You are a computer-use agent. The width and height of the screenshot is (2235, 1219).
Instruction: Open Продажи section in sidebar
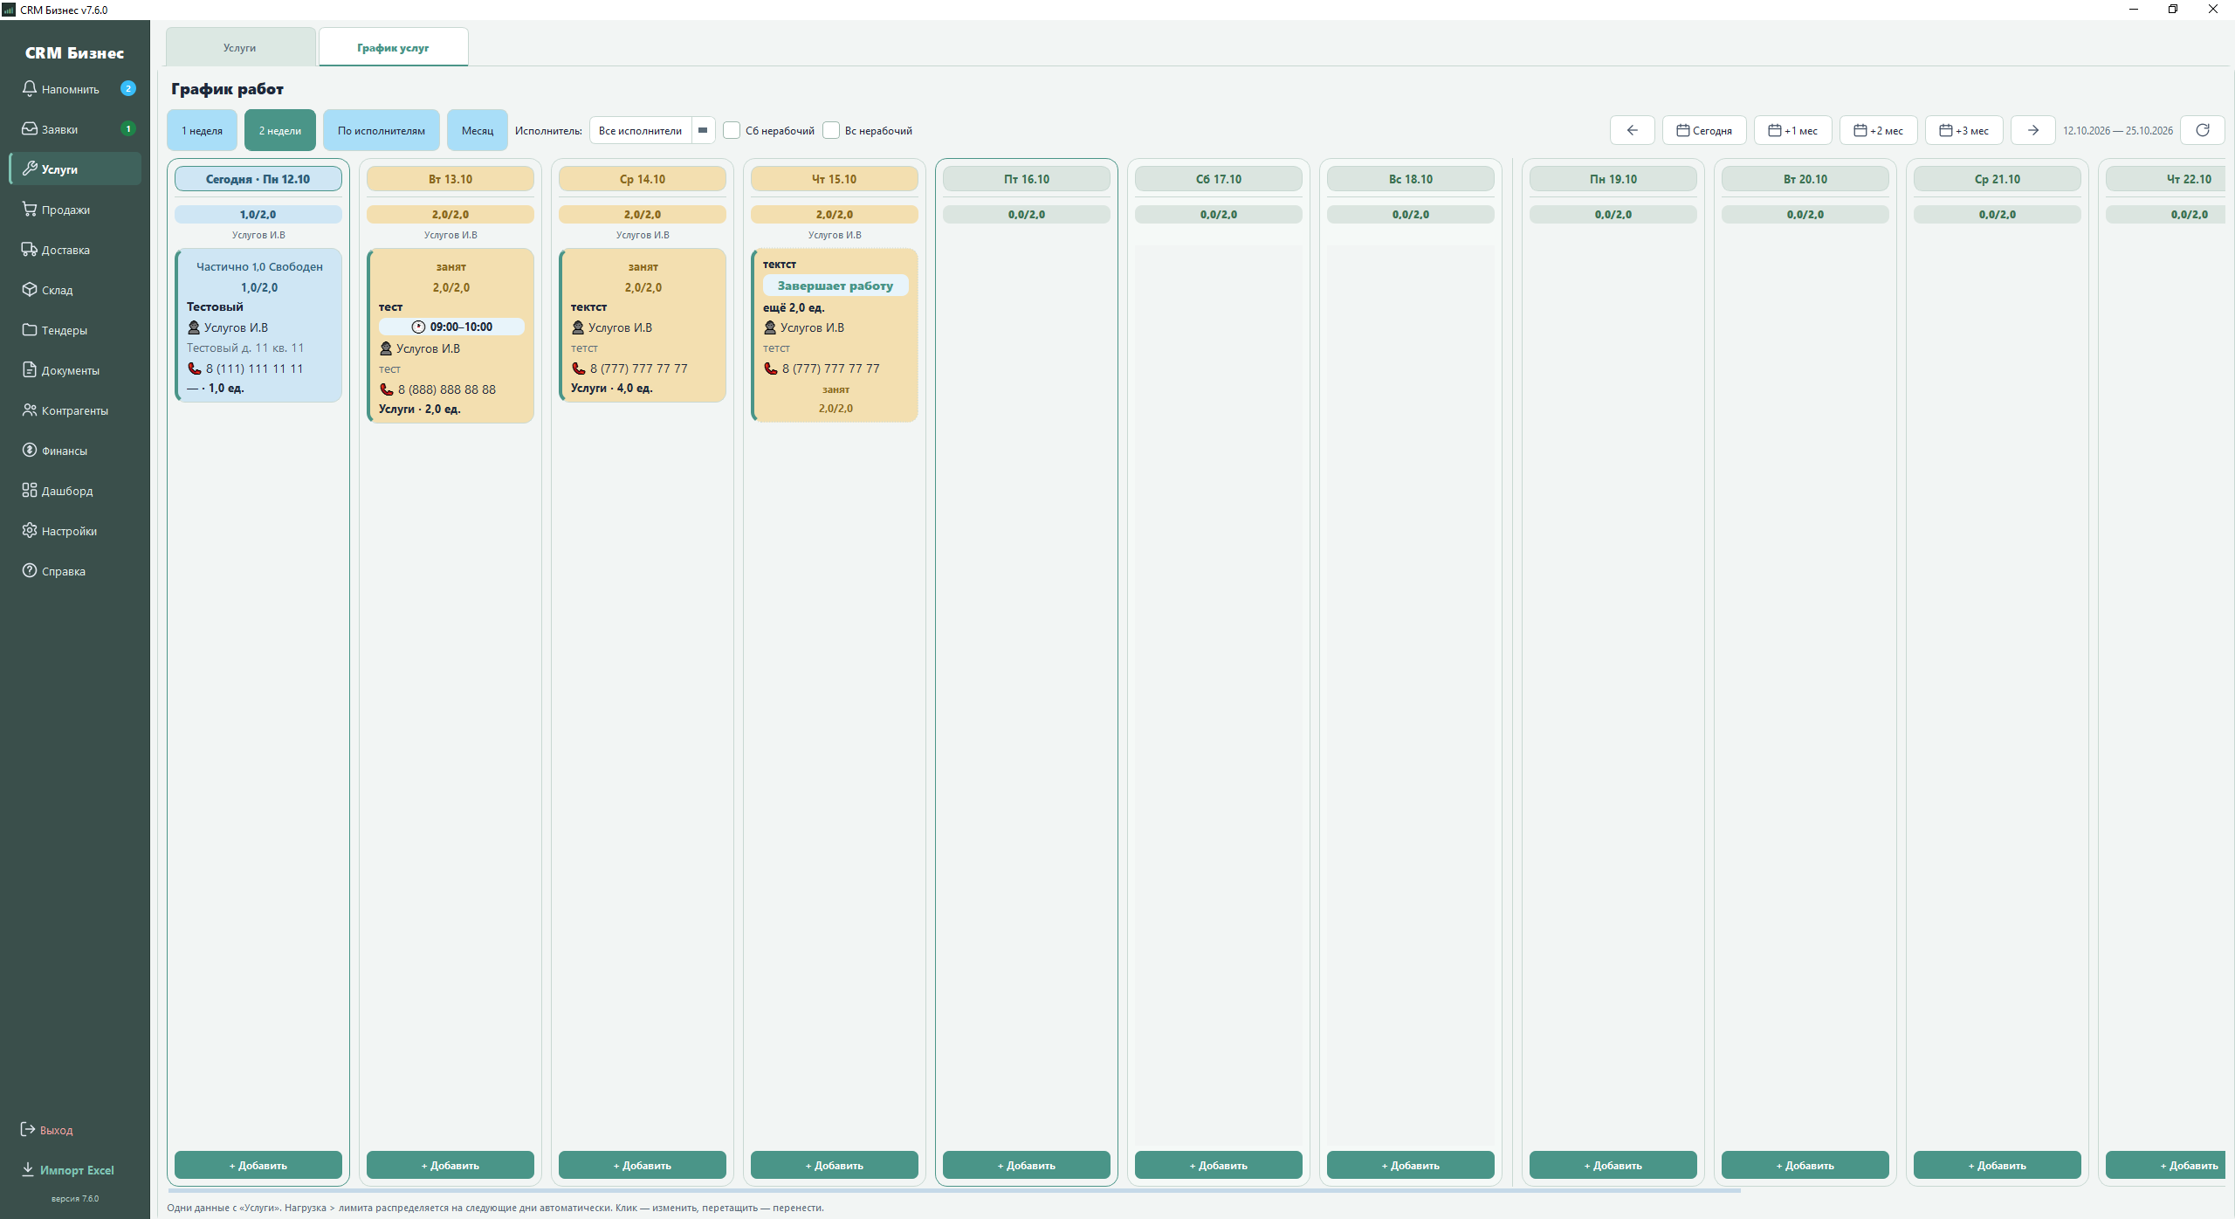(x=75, y=210)
